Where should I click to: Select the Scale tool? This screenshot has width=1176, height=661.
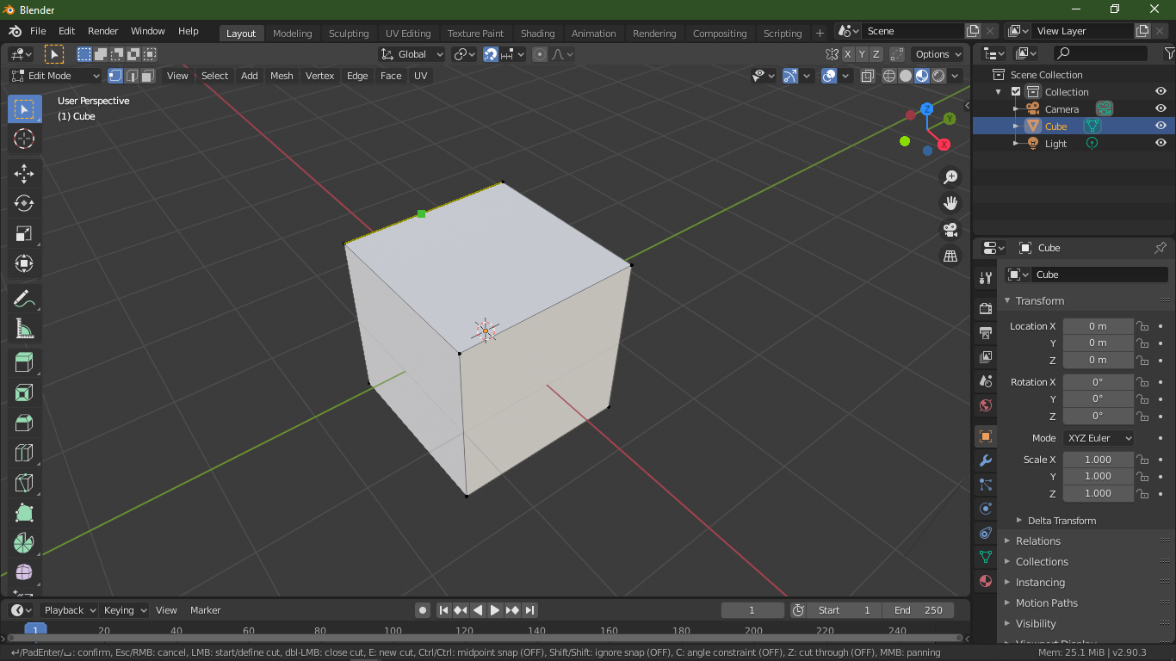pos(24,233)
